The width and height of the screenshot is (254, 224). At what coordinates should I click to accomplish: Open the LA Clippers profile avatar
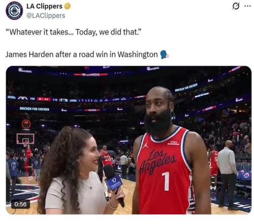click(14, 11)
